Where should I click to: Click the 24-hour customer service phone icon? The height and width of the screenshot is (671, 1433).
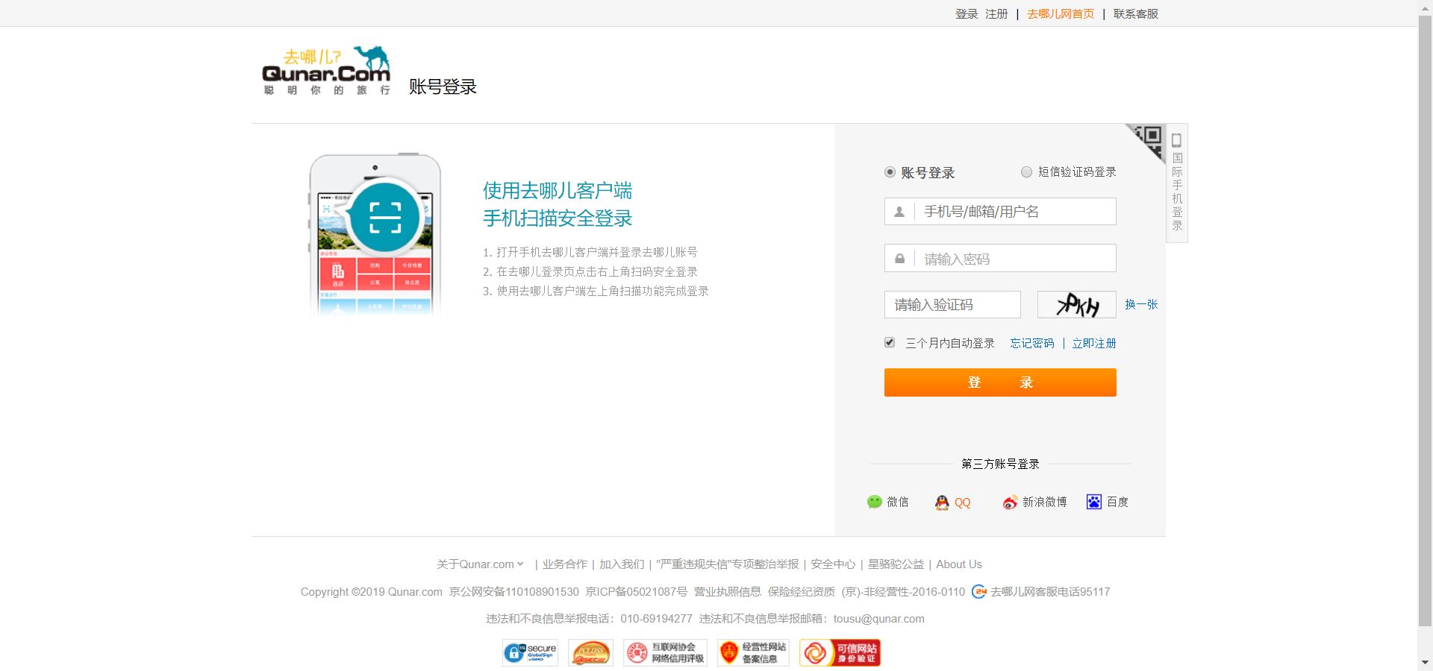pos(978,592)
